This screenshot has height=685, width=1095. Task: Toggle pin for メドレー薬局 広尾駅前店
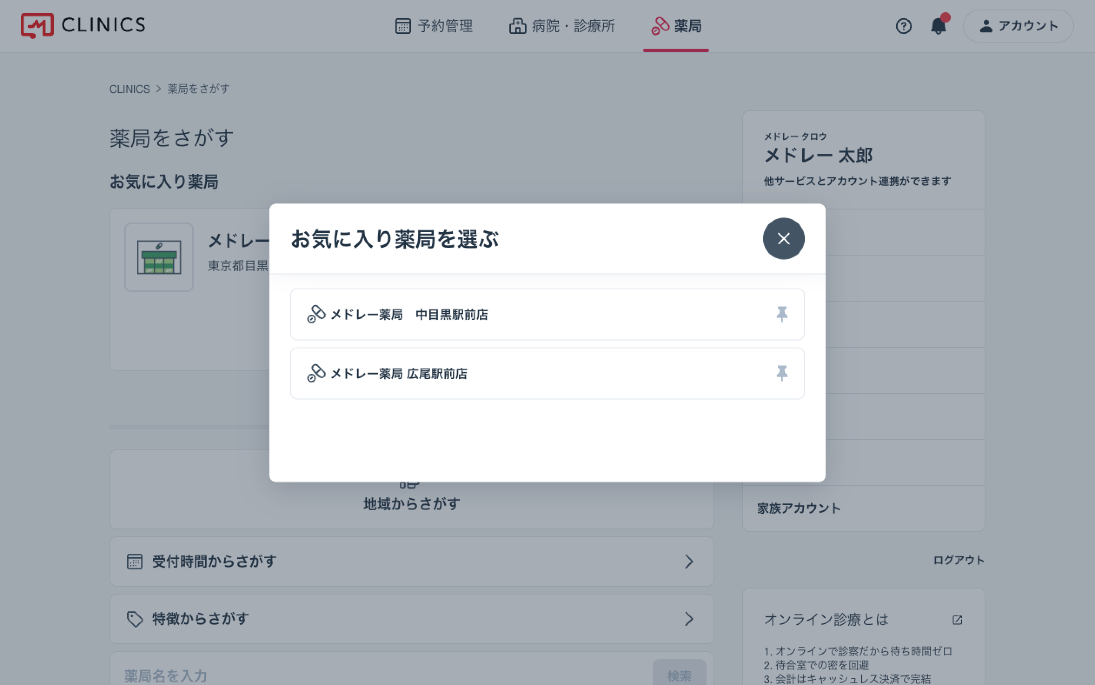782,373
